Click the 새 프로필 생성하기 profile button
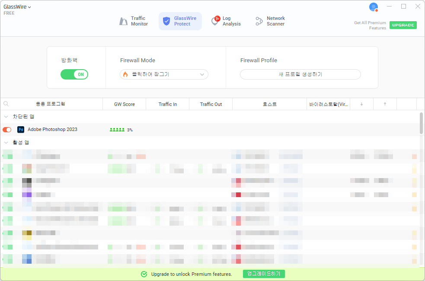This screenshot has width=425, height=281. tap(300, 74)
